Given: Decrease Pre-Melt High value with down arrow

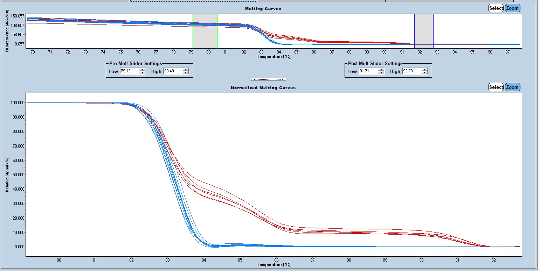Looking at the screenshot, I should click(186, 73).
